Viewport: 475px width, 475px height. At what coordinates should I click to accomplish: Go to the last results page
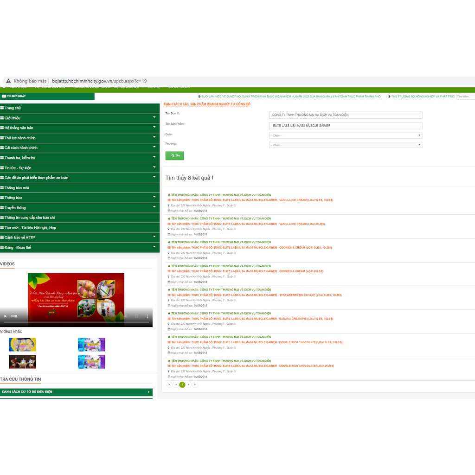coord(195,385)
